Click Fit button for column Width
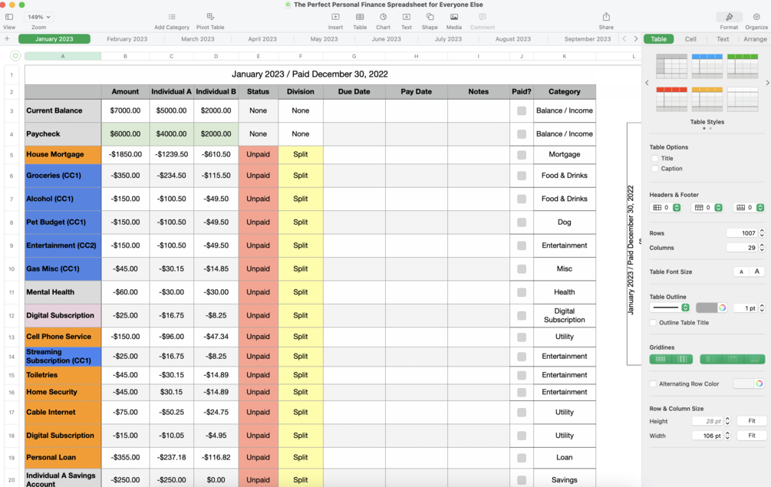The height and width of the screenshot is (487, 771). click(x=751, y=436)
